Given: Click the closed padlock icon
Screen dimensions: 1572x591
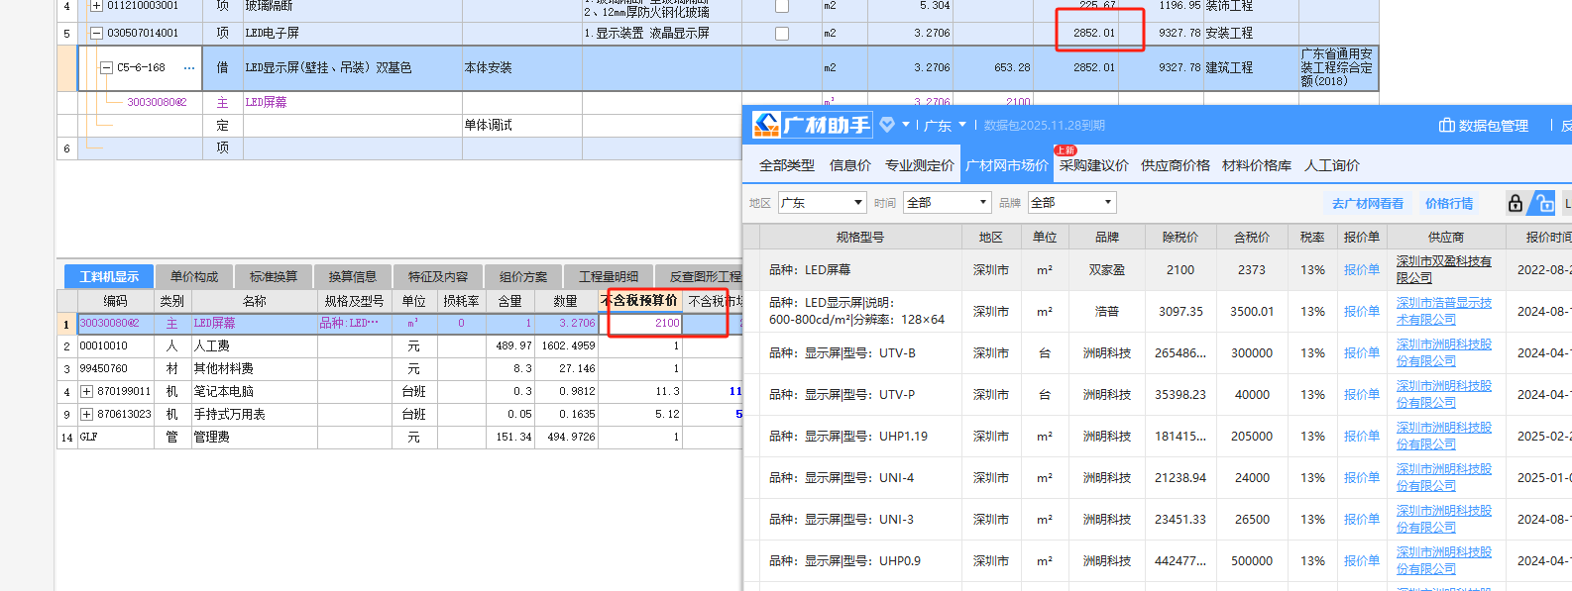Looking at the screenshot, I should [x=1516, y=203].
